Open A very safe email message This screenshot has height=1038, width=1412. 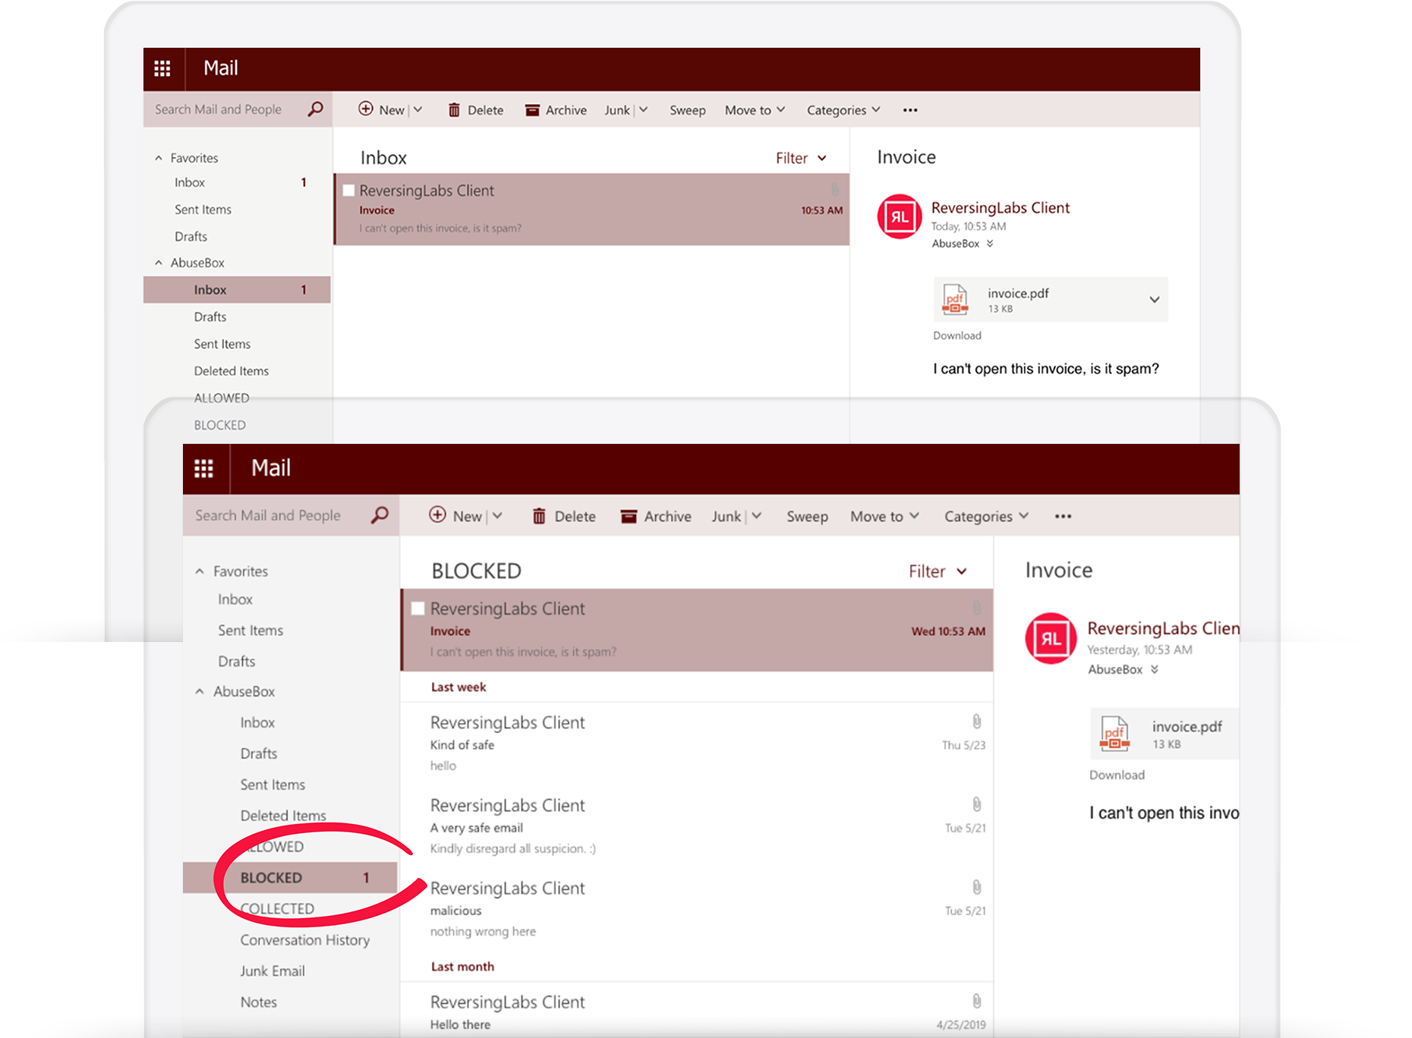tap(697, 826)
